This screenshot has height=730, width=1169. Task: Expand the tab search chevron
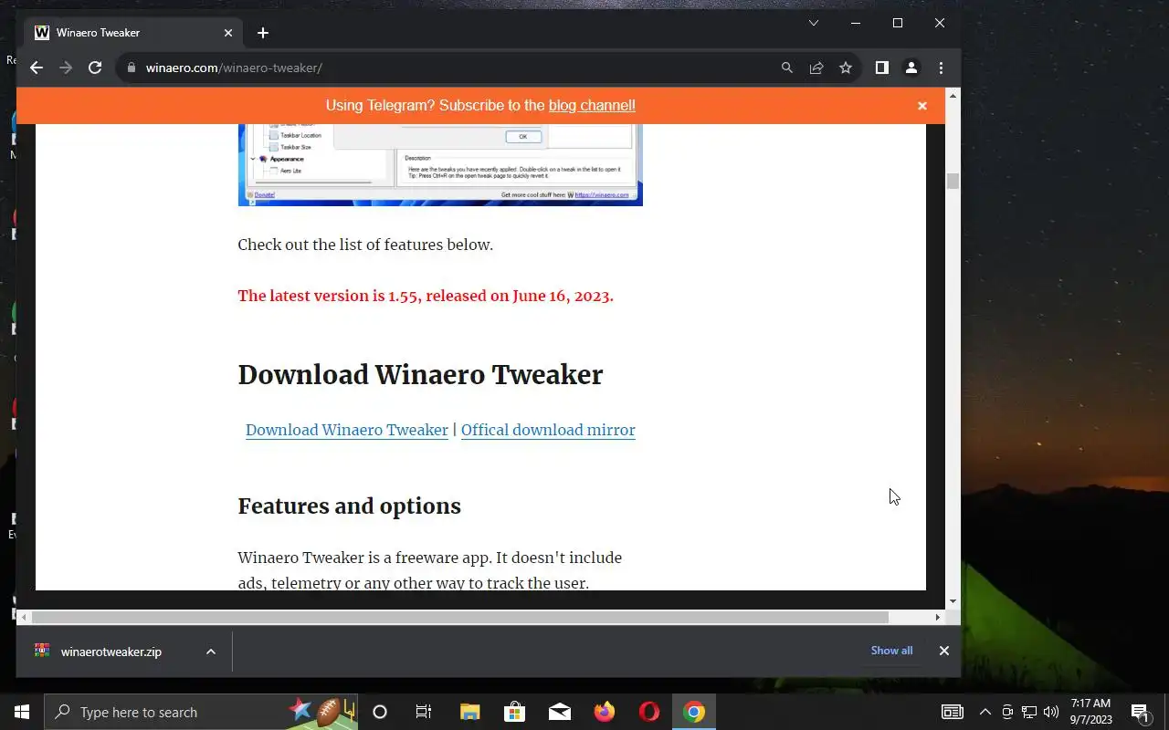814,23
